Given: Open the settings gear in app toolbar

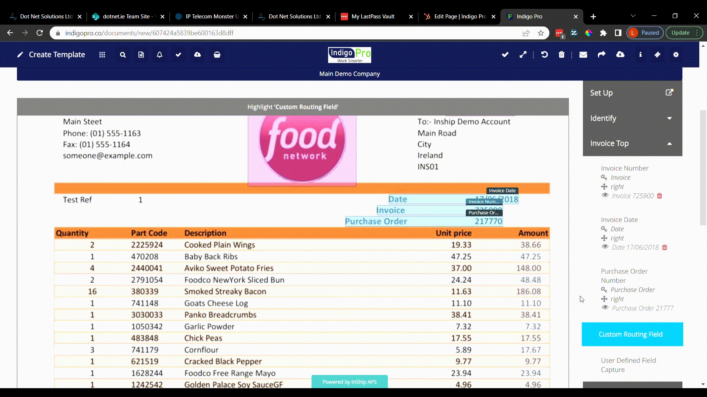Looking at the screenshot, I should [676, 55].
